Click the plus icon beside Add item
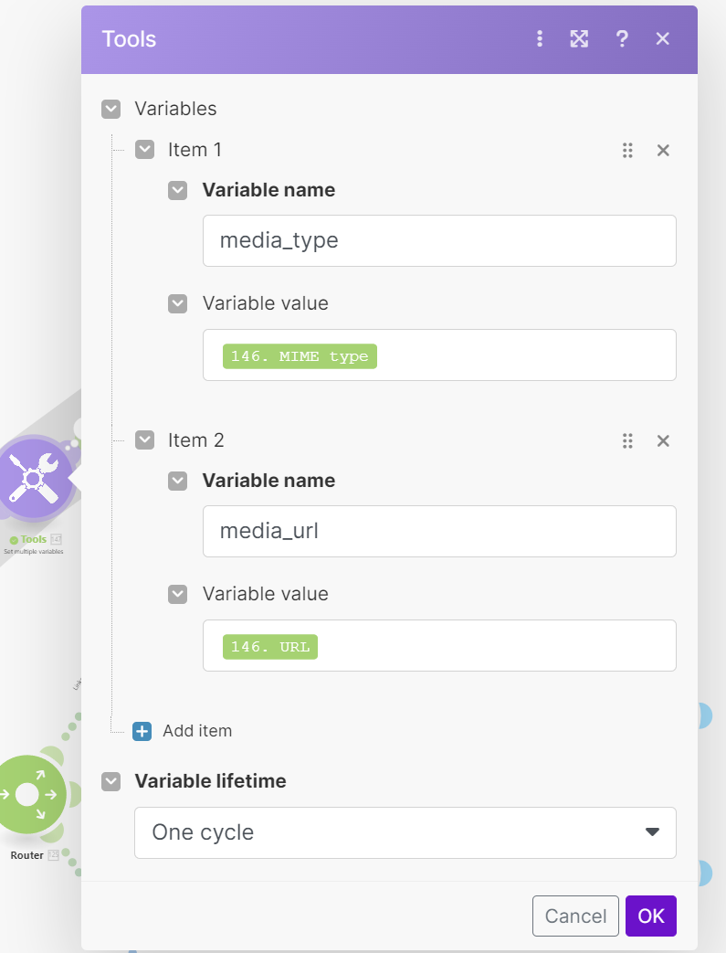The image size is (726, 953). click(142, 731)
